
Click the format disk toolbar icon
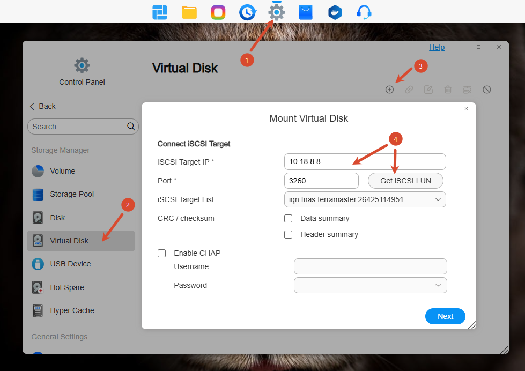tap(468, 90)
